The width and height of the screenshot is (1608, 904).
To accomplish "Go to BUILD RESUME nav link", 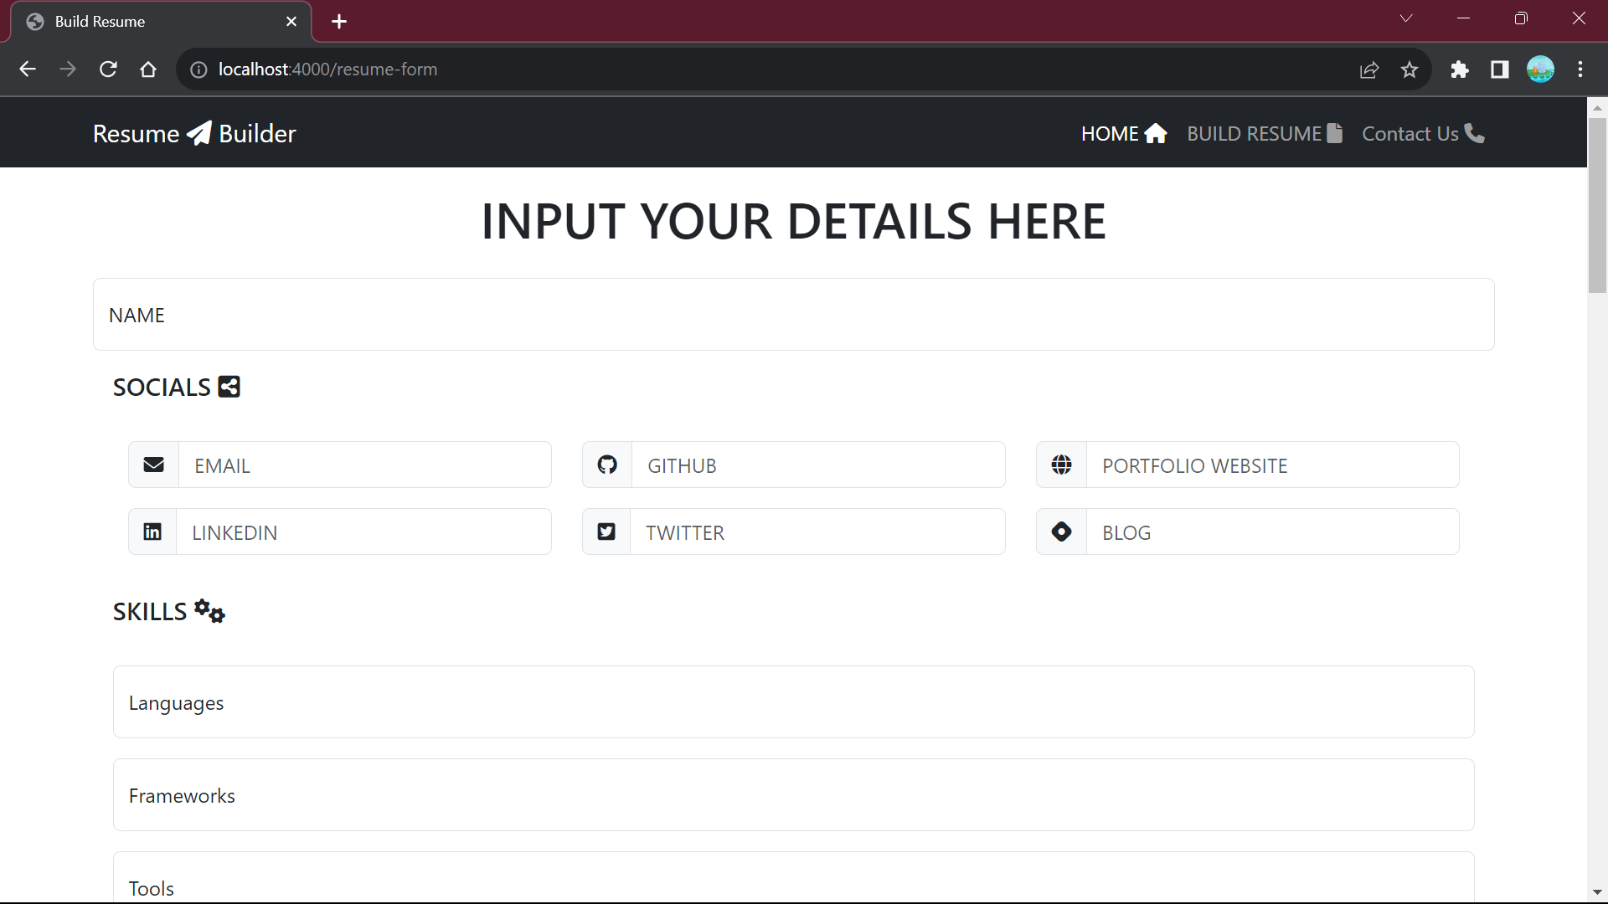I will pos(1264,134).
